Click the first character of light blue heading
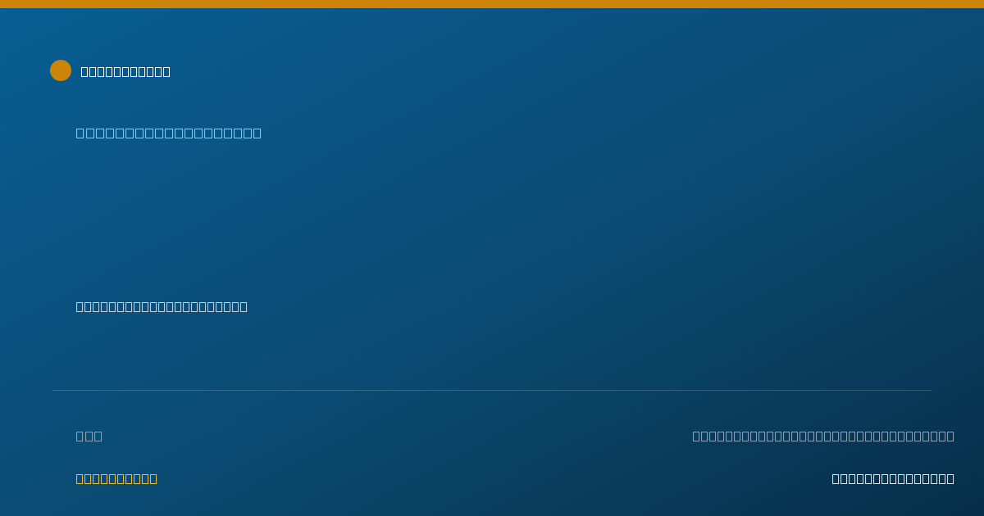The image size is (984, 516). pyautogui.click(x=80, y=133)
